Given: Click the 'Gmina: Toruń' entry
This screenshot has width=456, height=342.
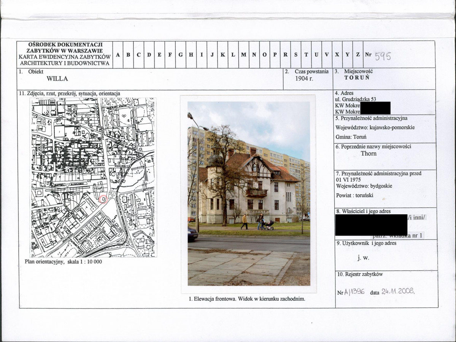Looking at the screenshot, I should tap(351, 137).
